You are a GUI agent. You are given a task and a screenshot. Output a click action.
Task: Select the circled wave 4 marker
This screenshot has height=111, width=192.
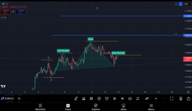(51, 80)
